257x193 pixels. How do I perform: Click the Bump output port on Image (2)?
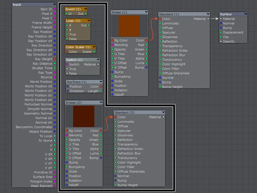101,158
